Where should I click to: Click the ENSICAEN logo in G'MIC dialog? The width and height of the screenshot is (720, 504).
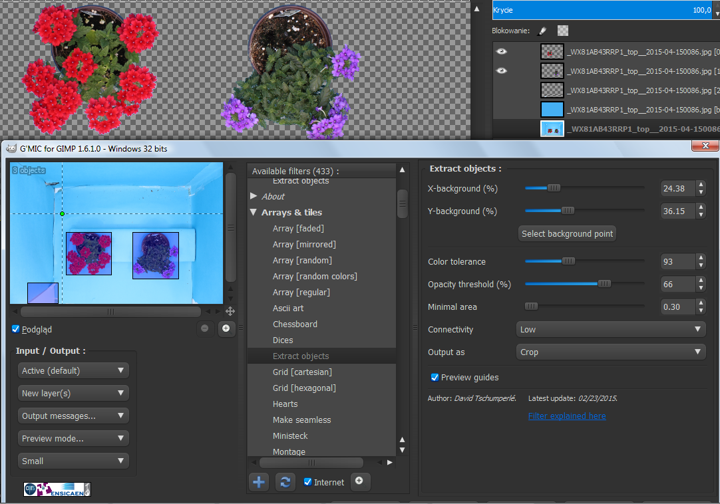(x=57, y=489)
